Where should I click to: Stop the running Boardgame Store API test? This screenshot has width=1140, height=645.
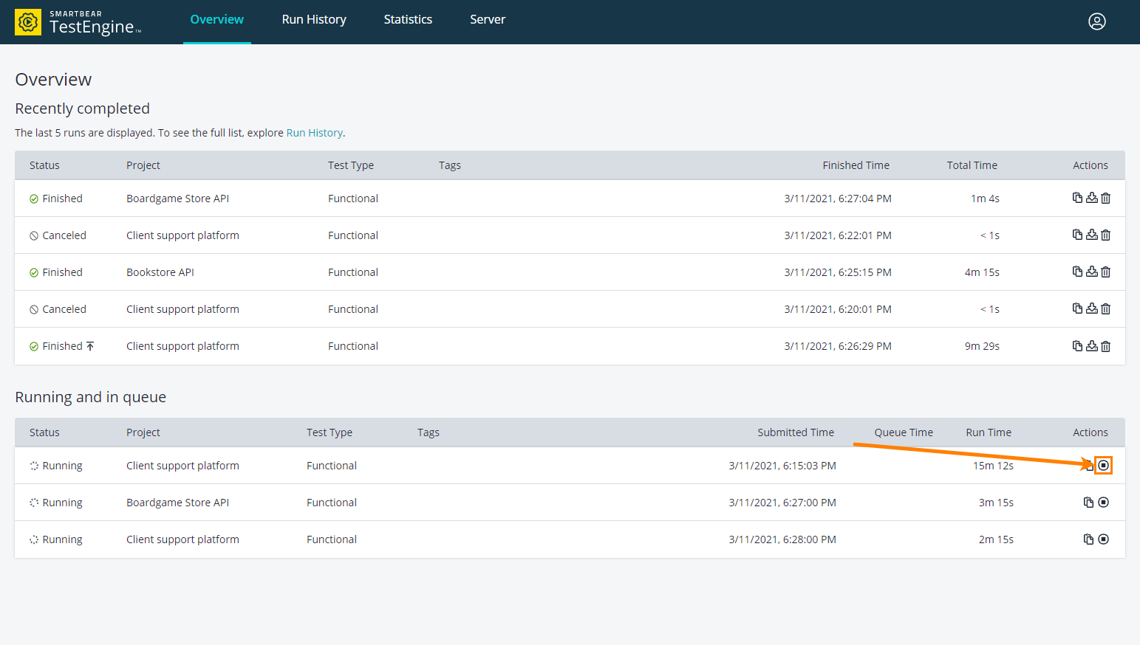[1104, 502]
